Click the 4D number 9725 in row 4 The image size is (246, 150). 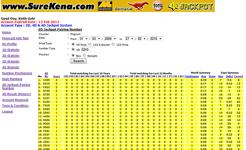[46, 91]
